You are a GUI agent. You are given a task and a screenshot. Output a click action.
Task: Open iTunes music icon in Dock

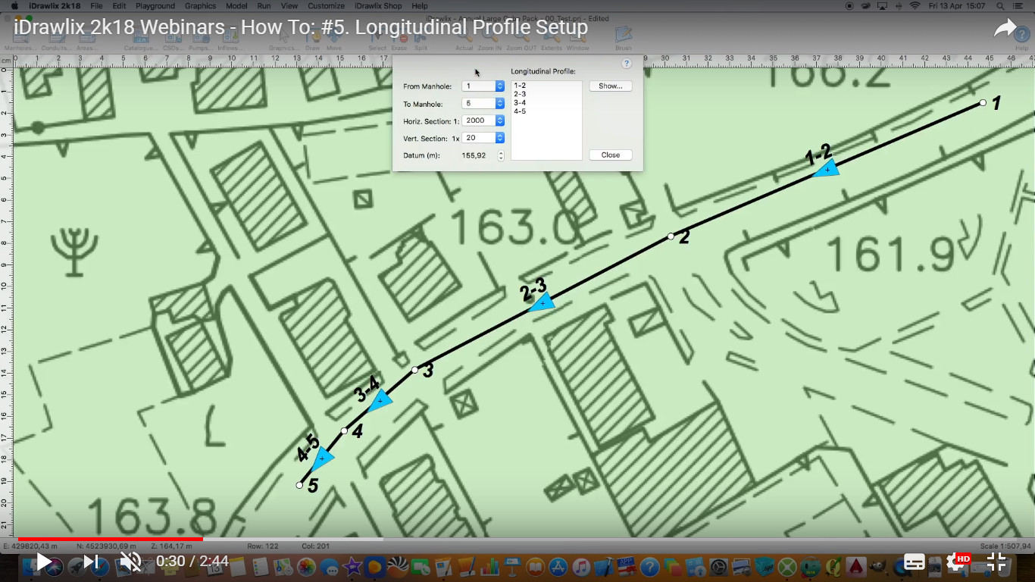click(x=581, y=566)
